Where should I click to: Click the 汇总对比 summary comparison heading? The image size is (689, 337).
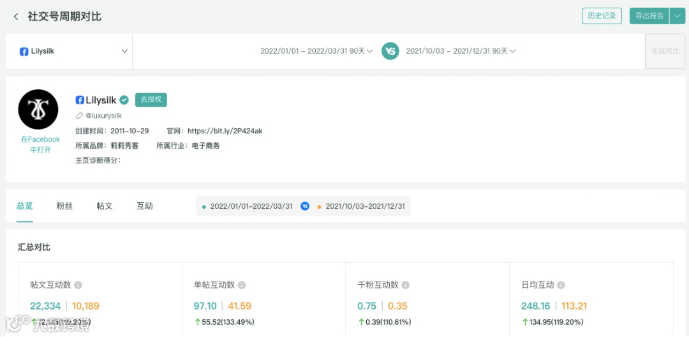pos(34,248)
